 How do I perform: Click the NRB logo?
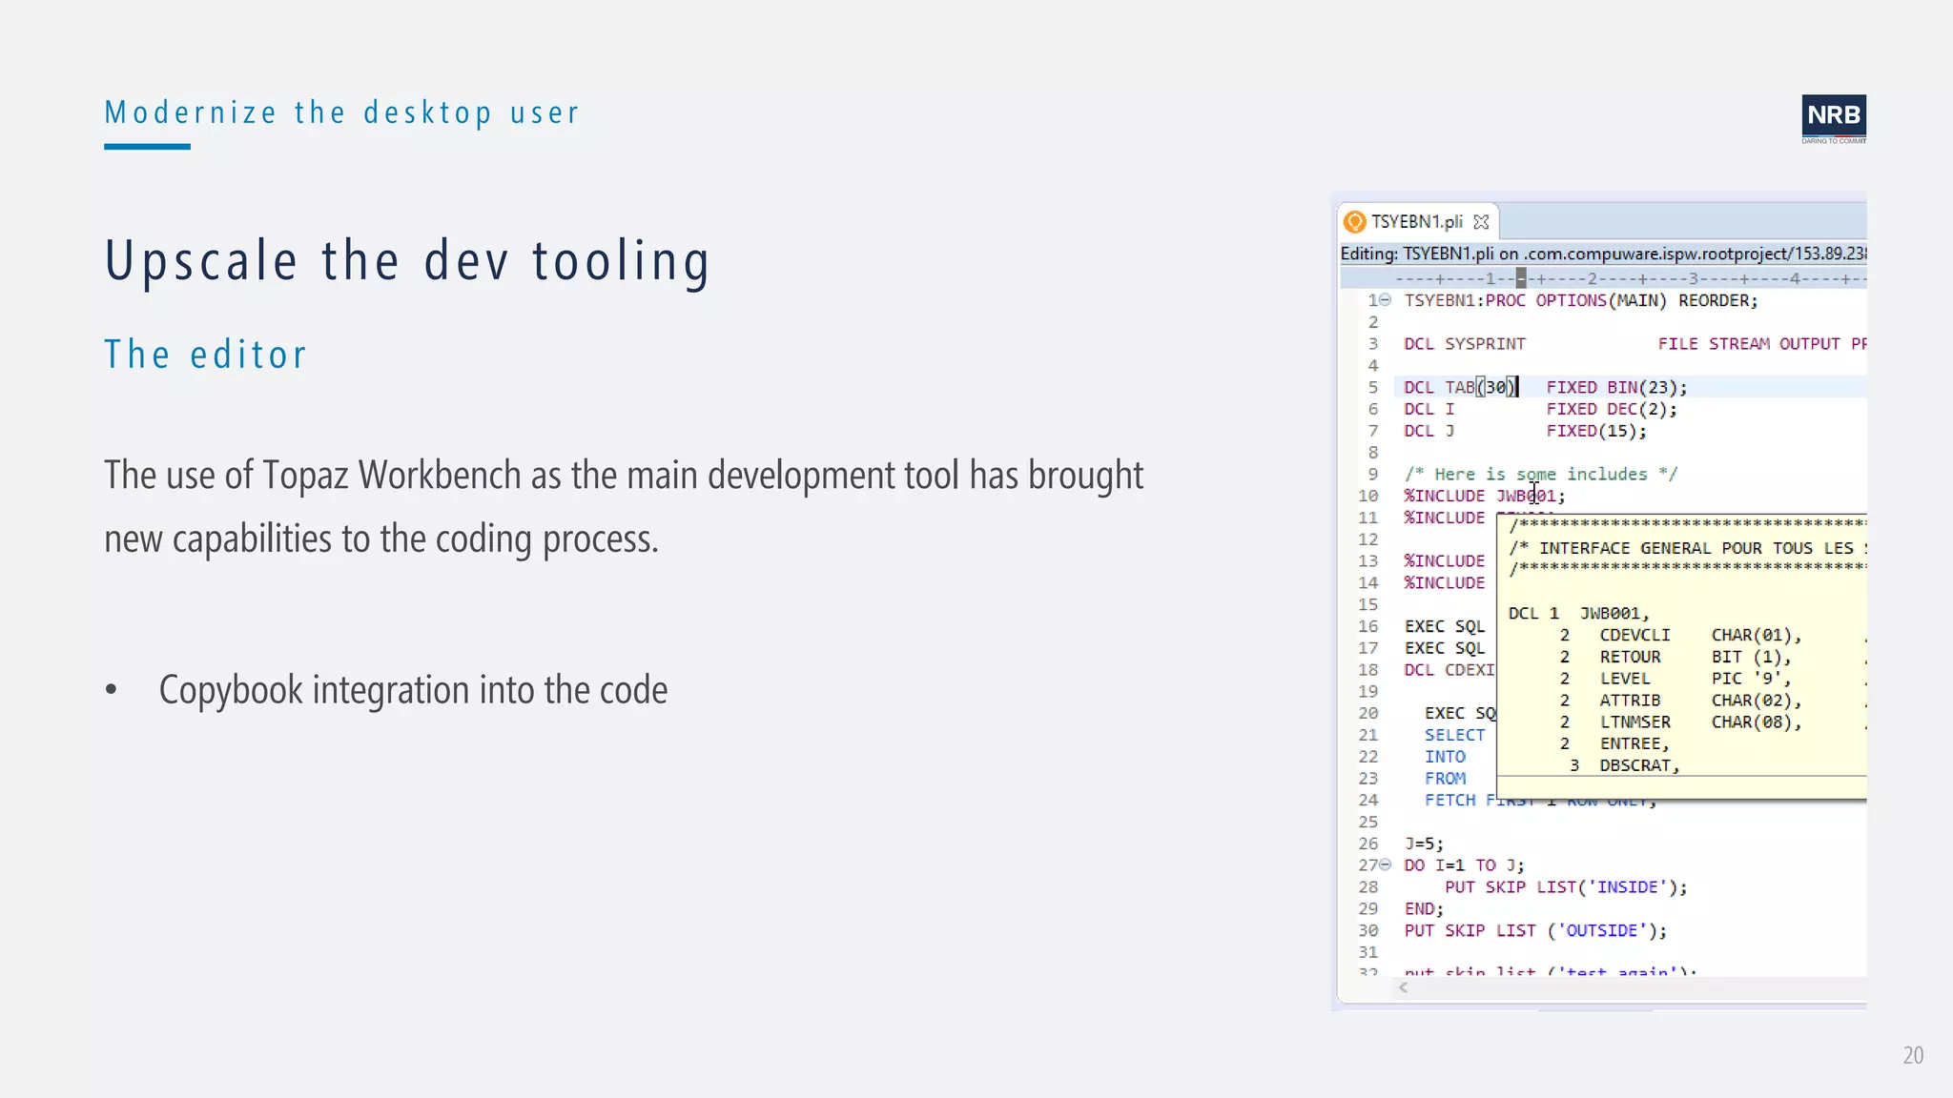point(1834,118)
